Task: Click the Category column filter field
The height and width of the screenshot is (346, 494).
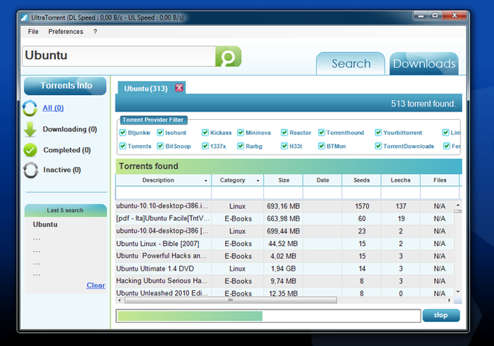Action: point(238,193)
